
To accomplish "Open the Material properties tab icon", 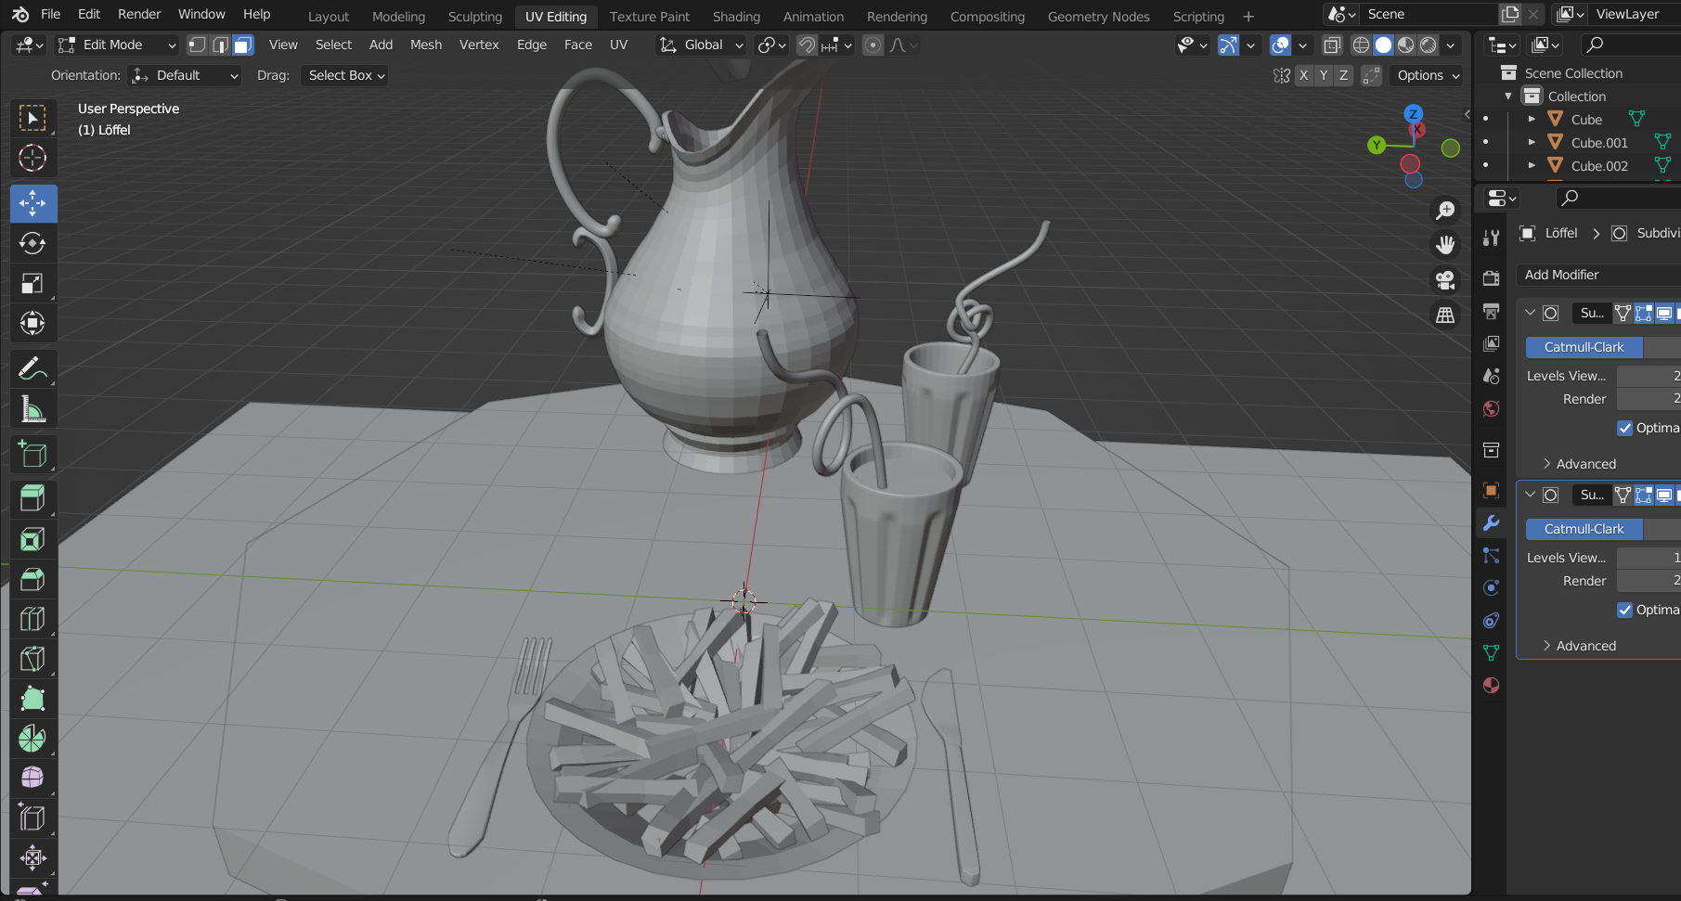I will pyautogui.click(x=1491, y=685).
